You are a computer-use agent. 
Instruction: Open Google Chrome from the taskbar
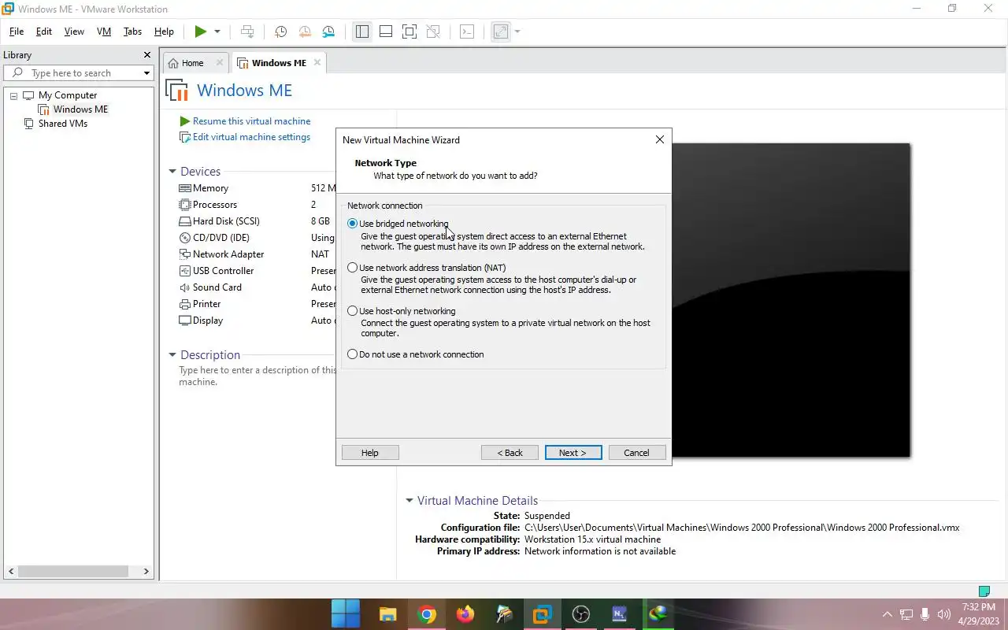427,613
